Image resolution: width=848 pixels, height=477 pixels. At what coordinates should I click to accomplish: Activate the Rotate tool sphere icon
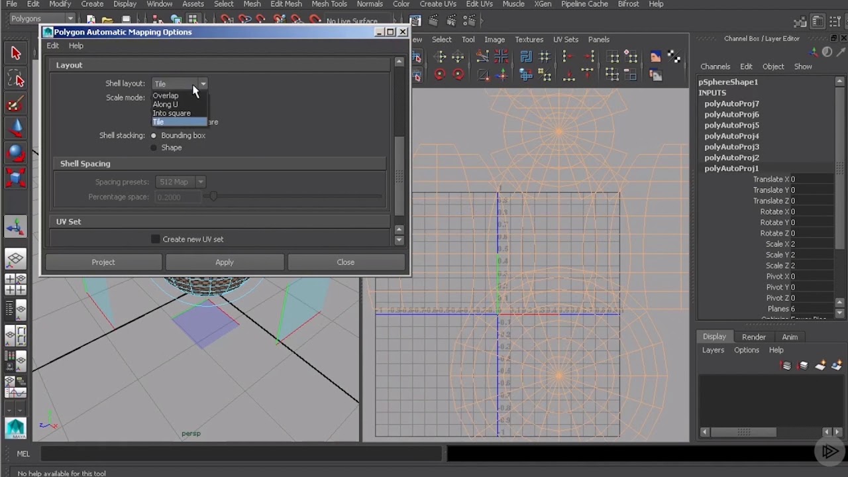(x=16, y=153)
